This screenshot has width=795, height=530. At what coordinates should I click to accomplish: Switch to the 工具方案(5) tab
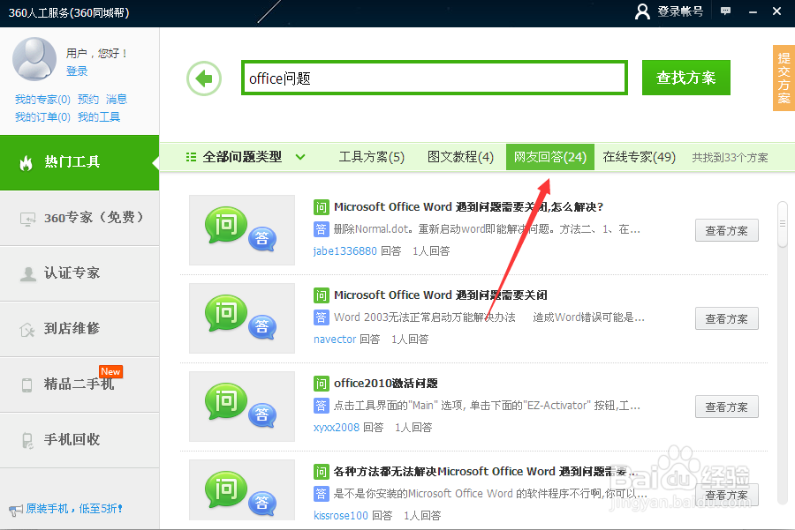pos(371,157)
